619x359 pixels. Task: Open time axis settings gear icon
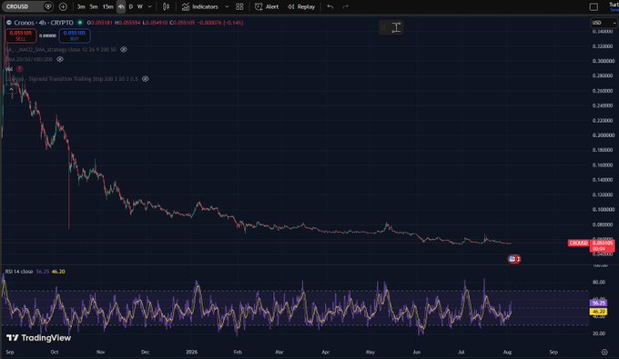(604, 352)
